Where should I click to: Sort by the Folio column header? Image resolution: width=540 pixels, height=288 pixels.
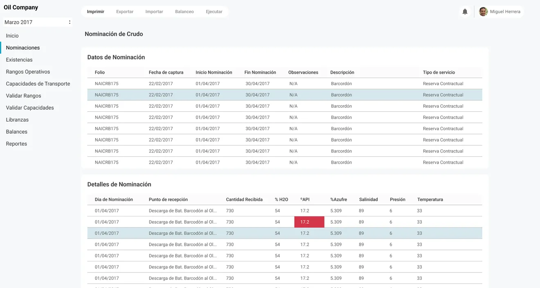pyautogui.click(x=100, y=72)
